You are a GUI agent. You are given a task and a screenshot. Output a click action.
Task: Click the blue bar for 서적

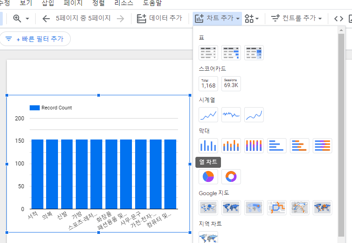pyautogui.click(x=37, y=174)
